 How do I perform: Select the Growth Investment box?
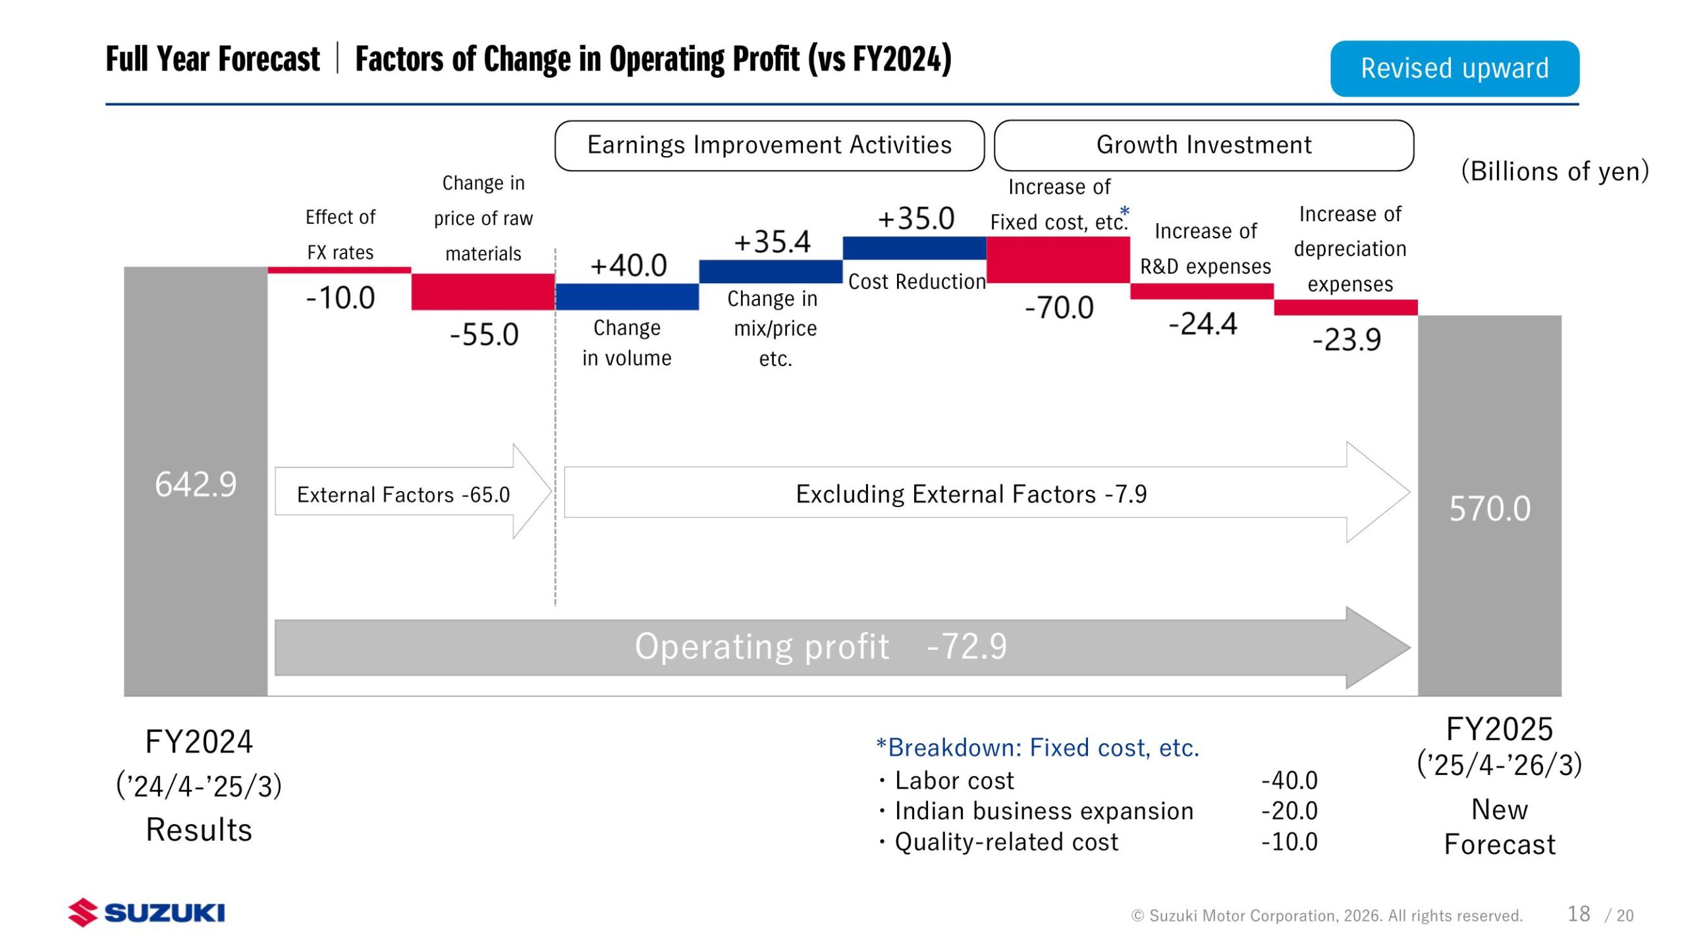tap(1203, 145)
